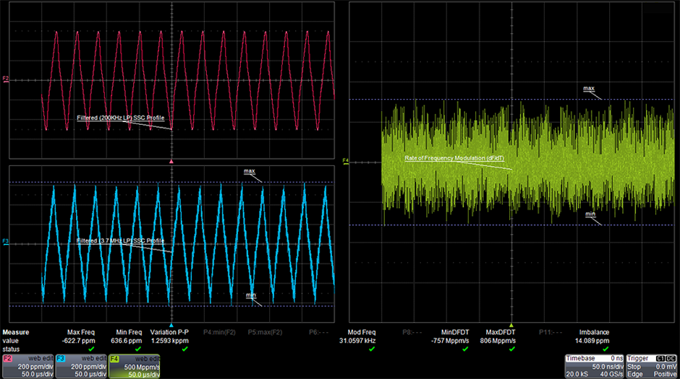The image size is (680, 379).
Task: Open the Measure table label
Action: point(16,333)
